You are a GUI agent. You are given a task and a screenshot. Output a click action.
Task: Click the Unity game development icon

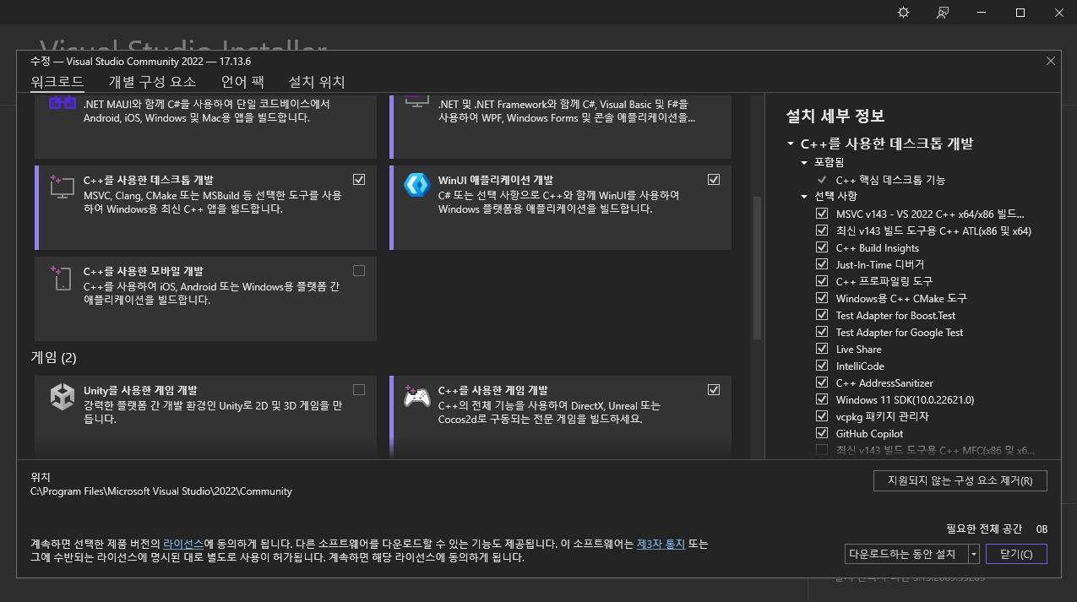63,396
